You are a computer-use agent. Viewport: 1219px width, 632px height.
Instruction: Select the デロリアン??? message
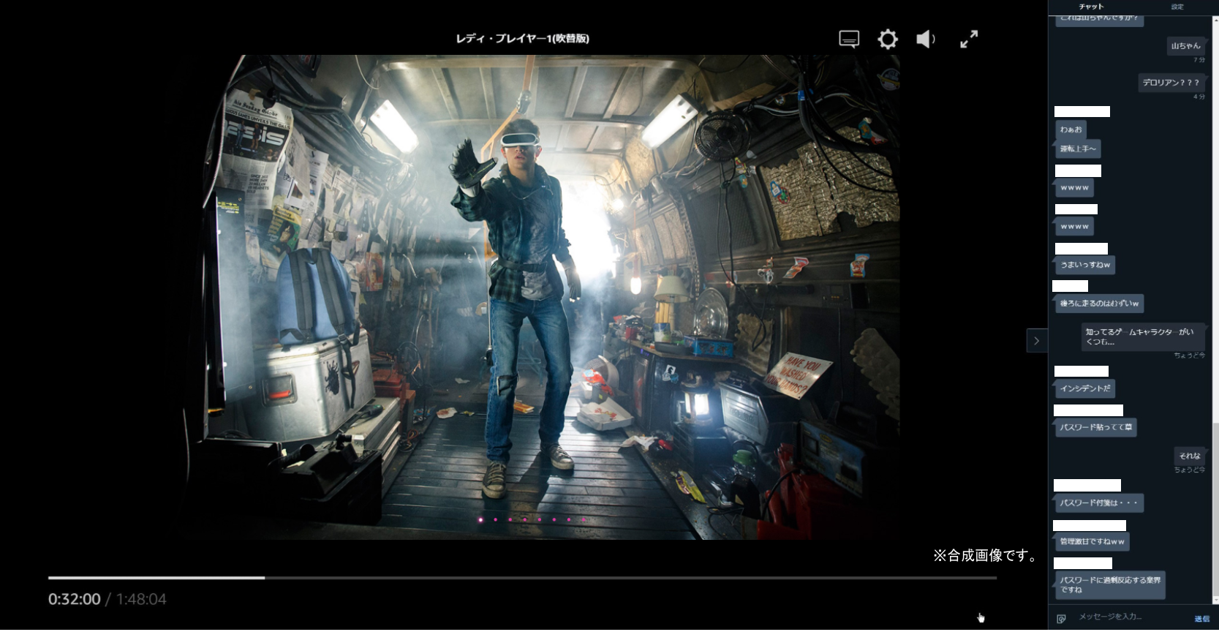1171,83
